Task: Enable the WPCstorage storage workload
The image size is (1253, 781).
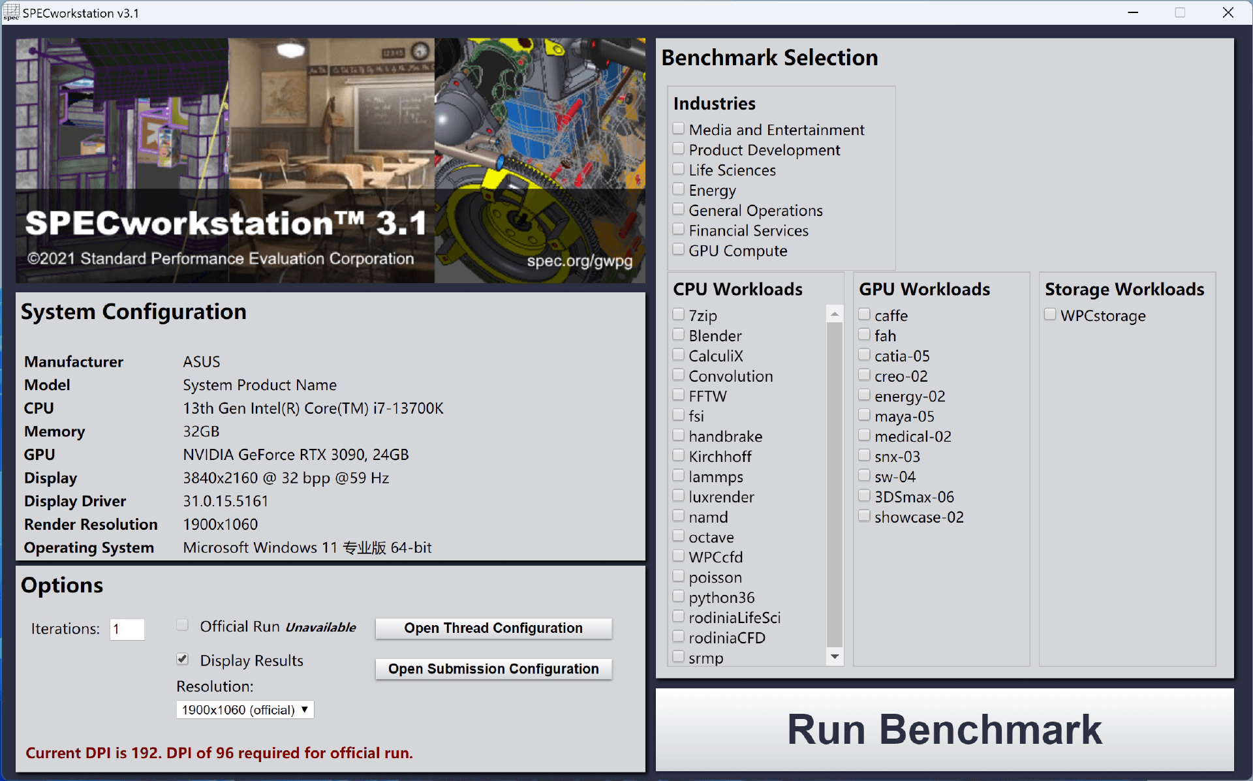Action: click(x=1050, y=315)
